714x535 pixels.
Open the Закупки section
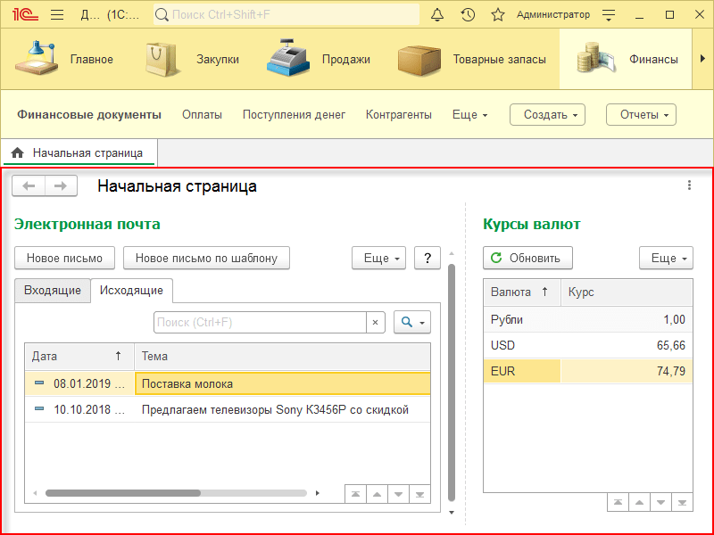coord(192,59)
